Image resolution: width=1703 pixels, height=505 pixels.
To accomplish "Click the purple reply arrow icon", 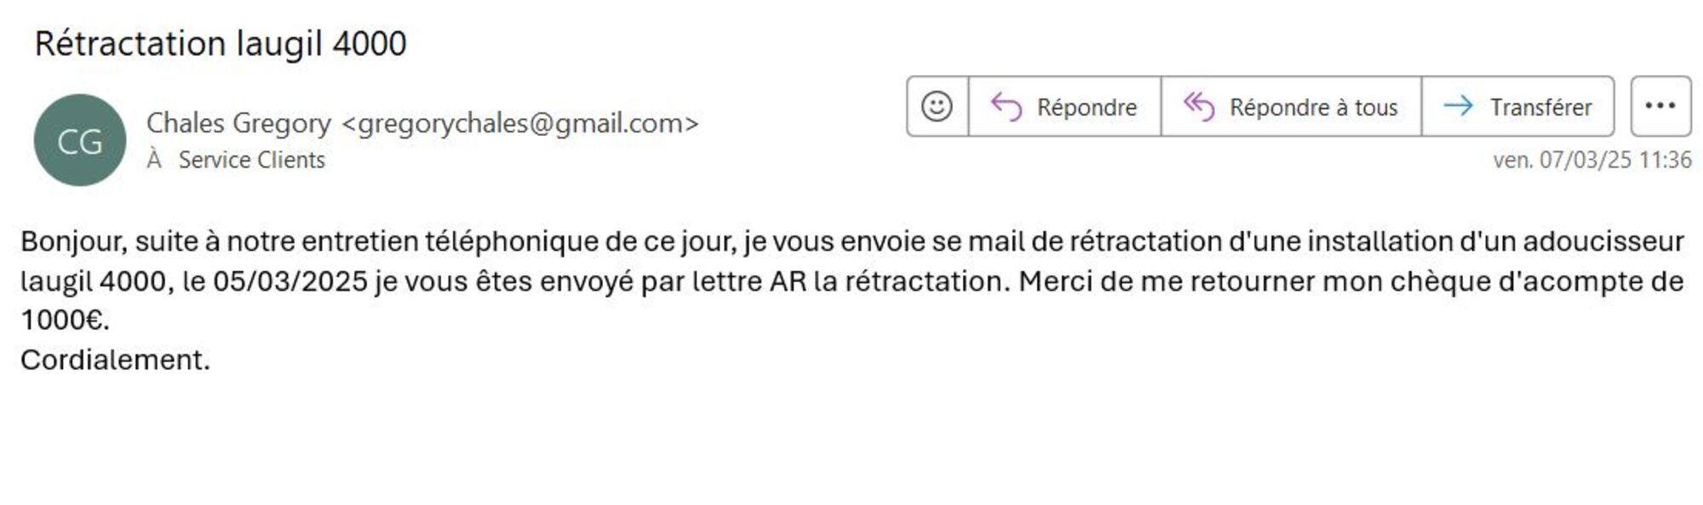I will click(x=1006, y=106).
